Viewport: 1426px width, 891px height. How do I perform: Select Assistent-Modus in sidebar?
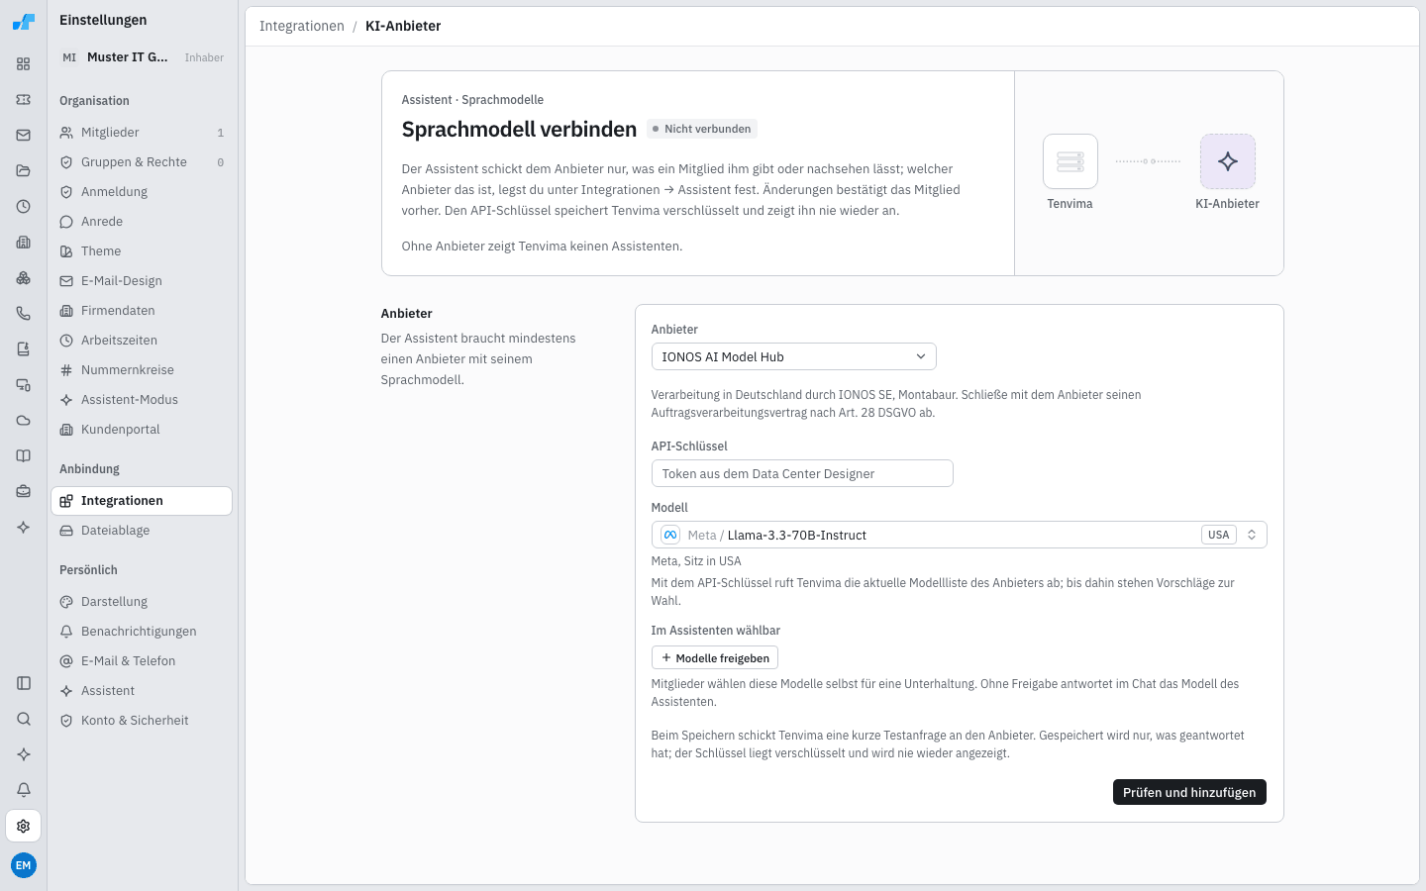click(x=142, y=400)
